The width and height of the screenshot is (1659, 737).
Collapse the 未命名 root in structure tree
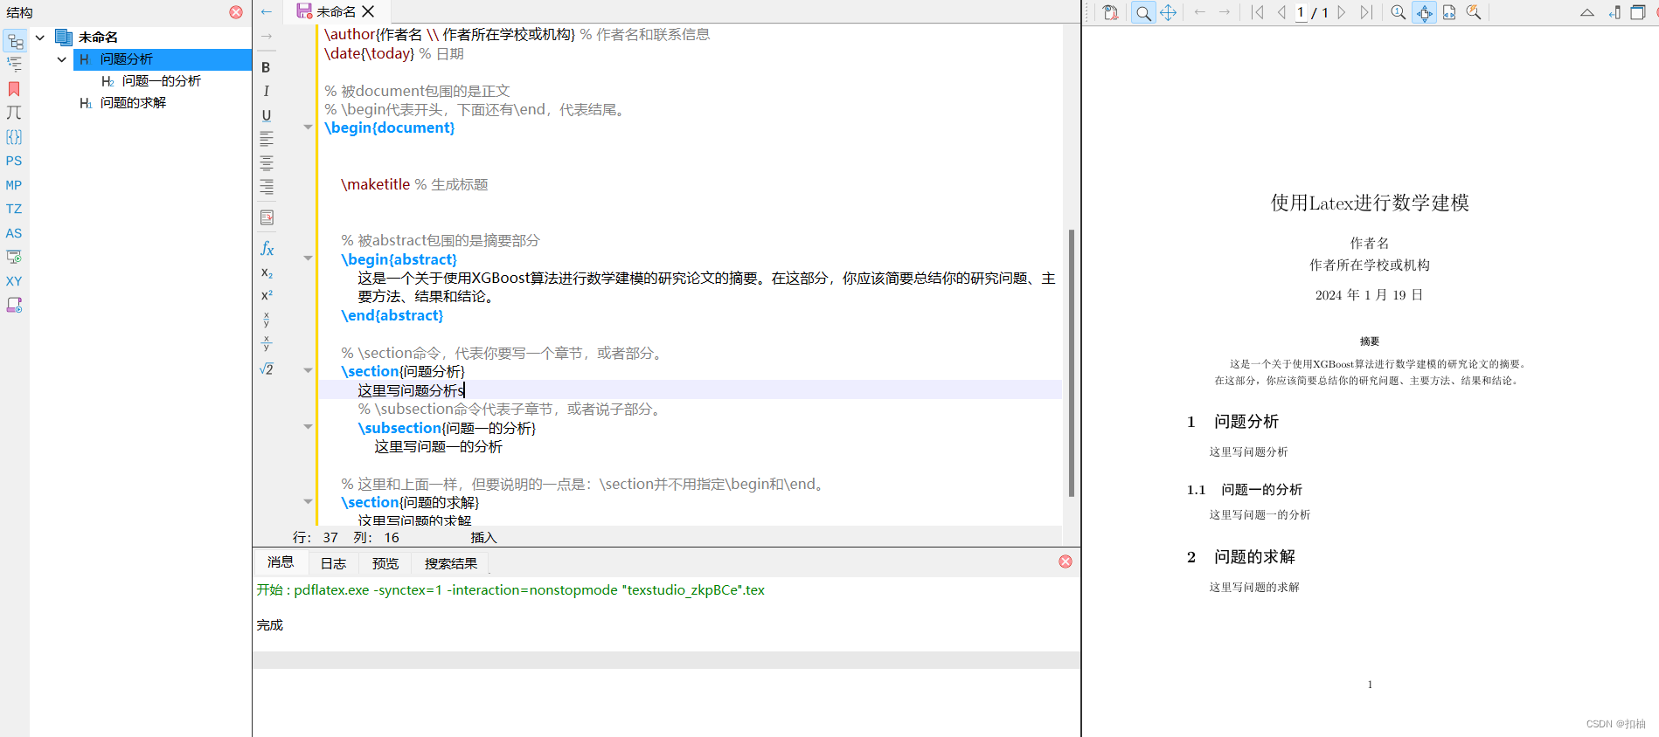tap(39, 38)
